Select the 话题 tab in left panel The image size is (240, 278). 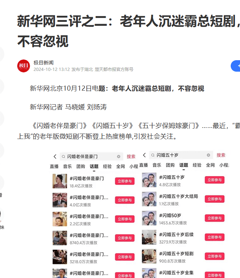click(94, 167)
